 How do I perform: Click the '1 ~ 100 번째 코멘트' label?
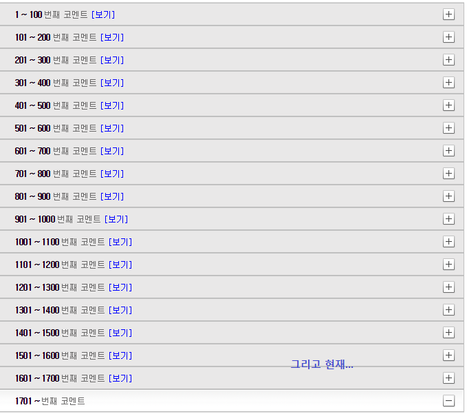[x=52, y=14]
